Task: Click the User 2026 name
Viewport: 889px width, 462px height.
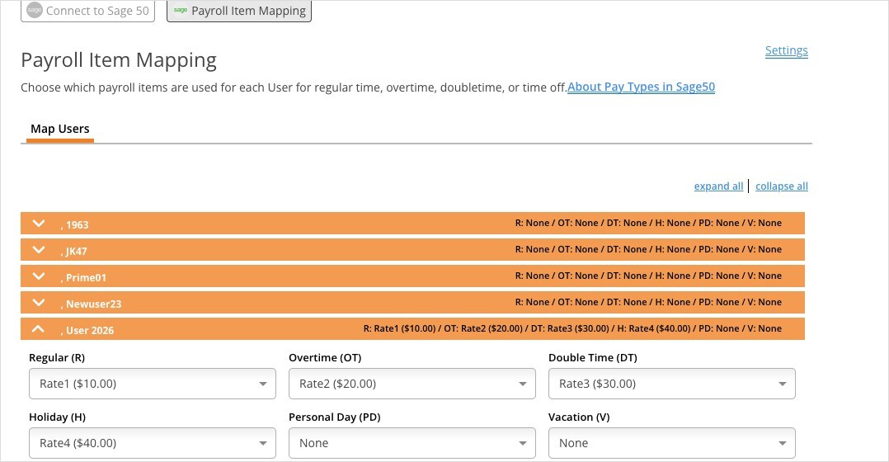Action: (x=87, y=330)
